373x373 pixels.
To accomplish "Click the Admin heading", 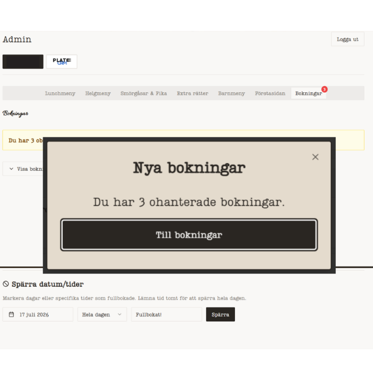I will [x=17, y=39].
